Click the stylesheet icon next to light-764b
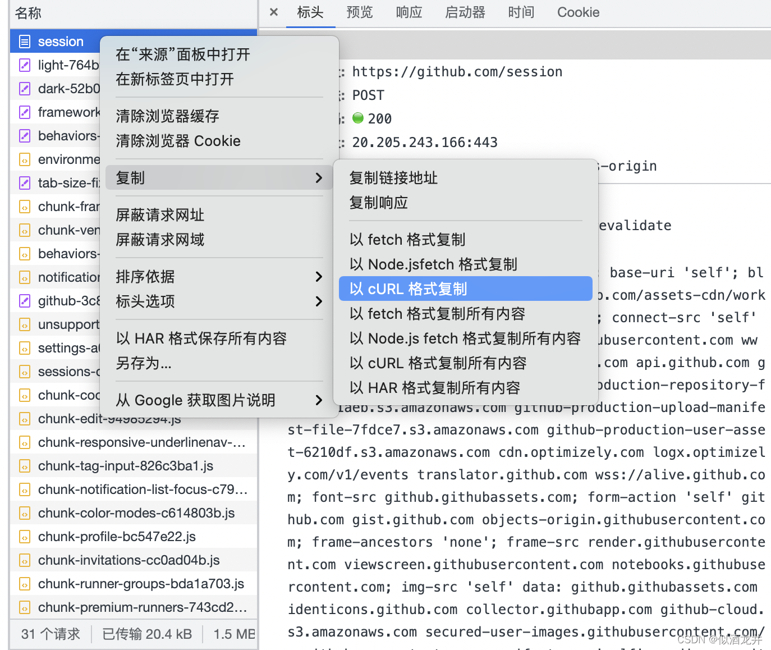Image resolution: width=771 pixels, height=650 pixels. pos(25,65)
